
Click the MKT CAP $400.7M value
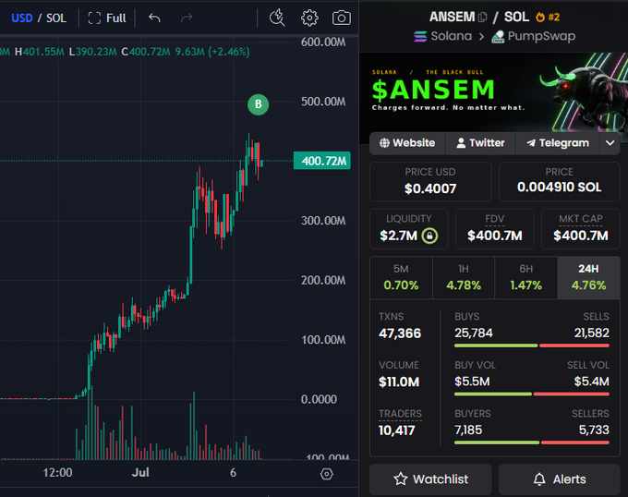tap(581, 236)
